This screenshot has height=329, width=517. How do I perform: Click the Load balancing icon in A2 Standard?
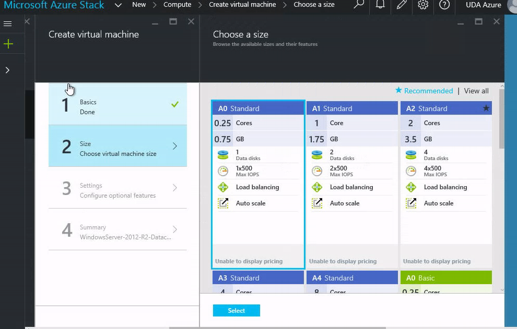[x=411, y=187]
